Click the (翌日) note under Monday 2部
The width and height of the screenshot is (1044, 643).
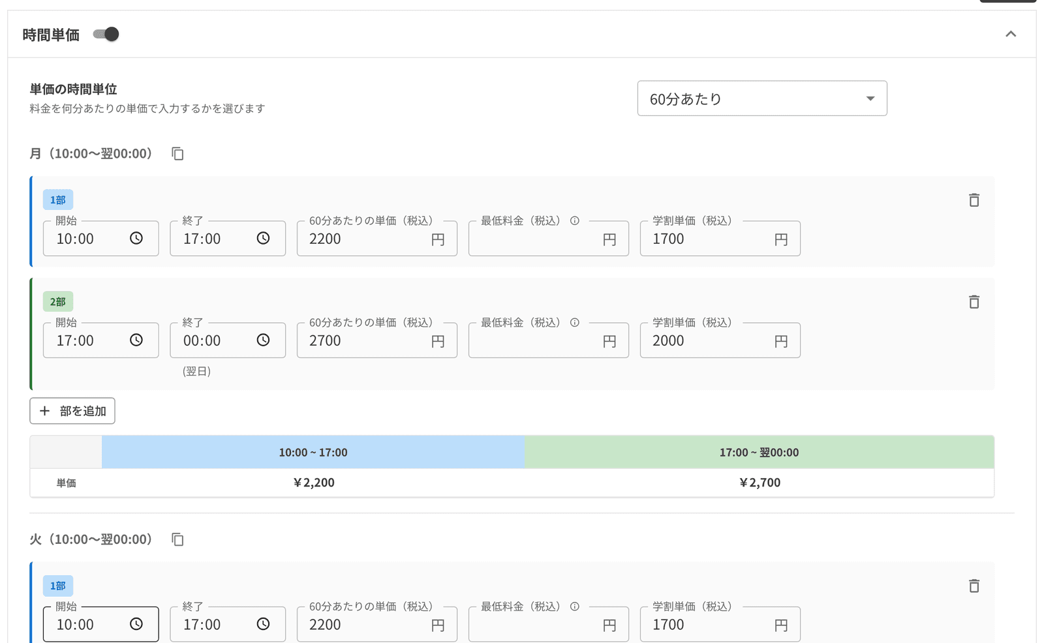pyautogui.click(x=196, y=371)
